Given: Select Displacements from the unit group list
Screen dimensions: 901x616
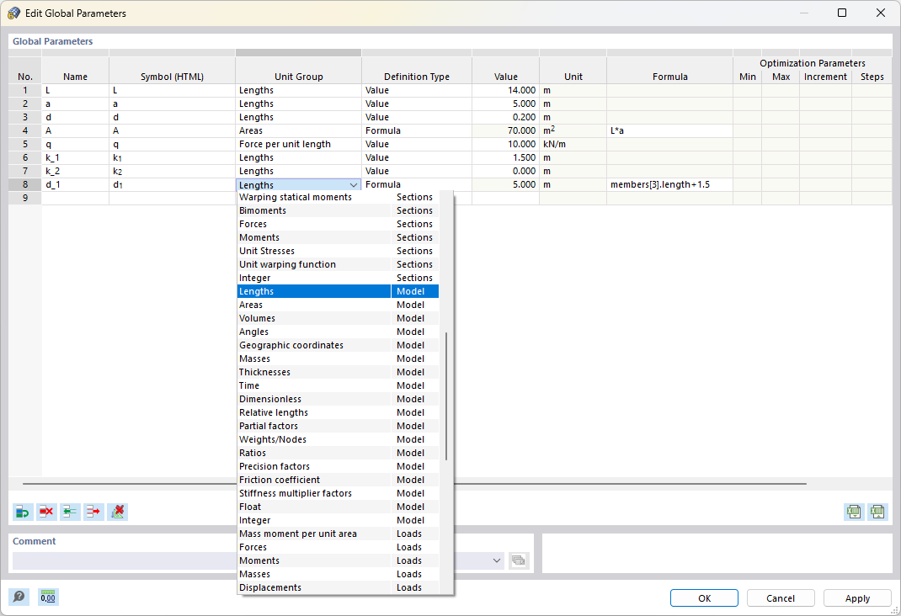Looking at the screenshot, I should point(338,587).
